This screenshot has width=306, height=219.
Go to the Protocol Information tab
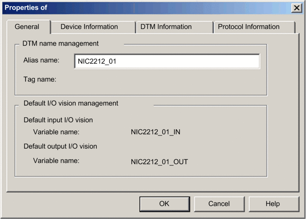[249, 27]
